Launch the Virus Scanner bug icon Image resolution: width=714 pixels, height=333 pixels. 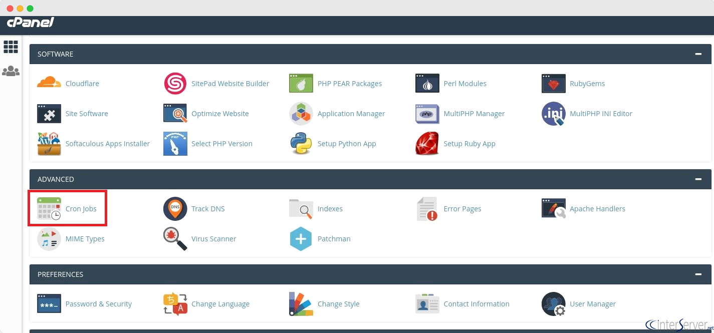click(175, 239)
